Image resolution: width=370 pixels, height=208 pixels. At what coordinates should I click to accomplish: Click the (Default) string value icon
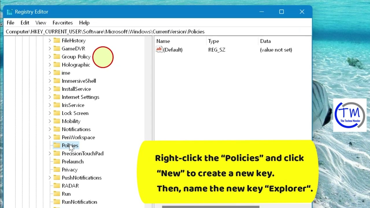[159, 49]
